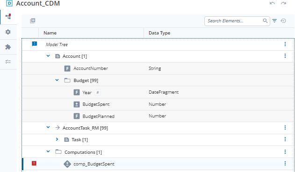The height and width of the screenshot is (172, 295).
Task: Click the redo arrow
Action: pos(283,3)
